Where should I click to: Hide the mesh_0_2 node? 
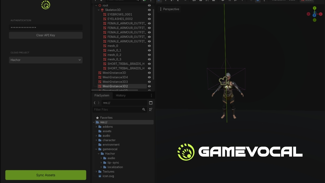click(x=149, y=55)
